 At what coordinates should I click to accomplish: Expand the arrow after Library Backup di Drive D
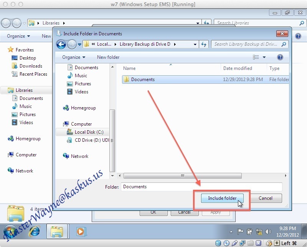coord(175,45)
